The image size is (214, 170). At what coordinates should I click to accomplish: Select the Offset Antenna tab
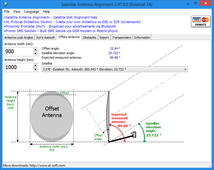(x=69, y=37)
